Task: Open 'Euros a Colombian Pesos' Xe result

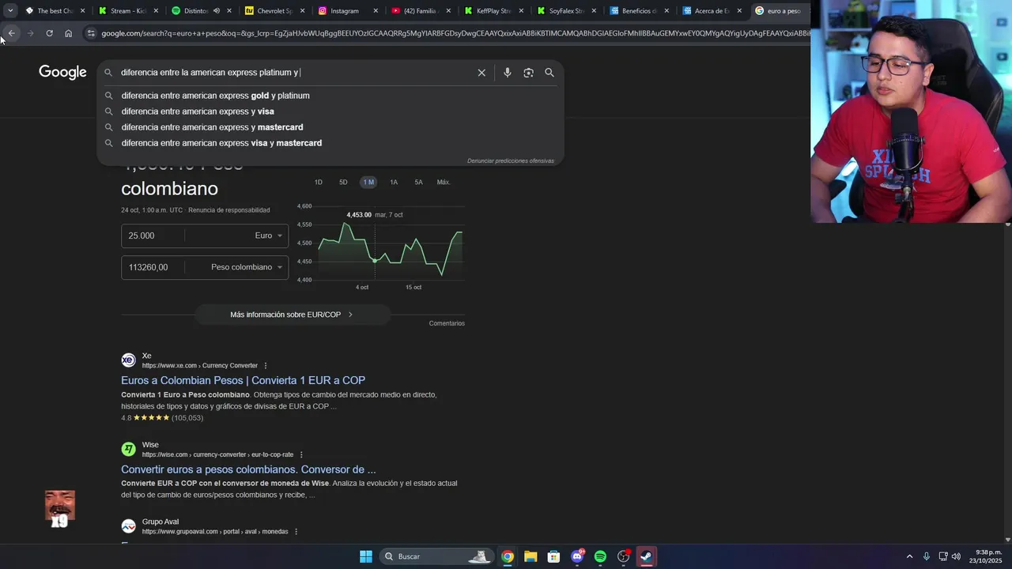Action: [x=243, y=380]
